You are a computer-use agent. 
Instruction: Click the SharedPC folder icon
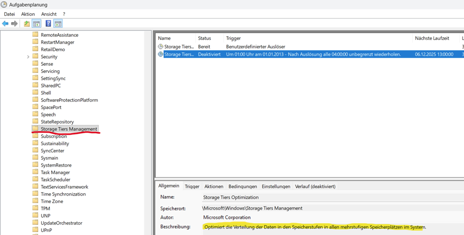[x=35, y=85]
